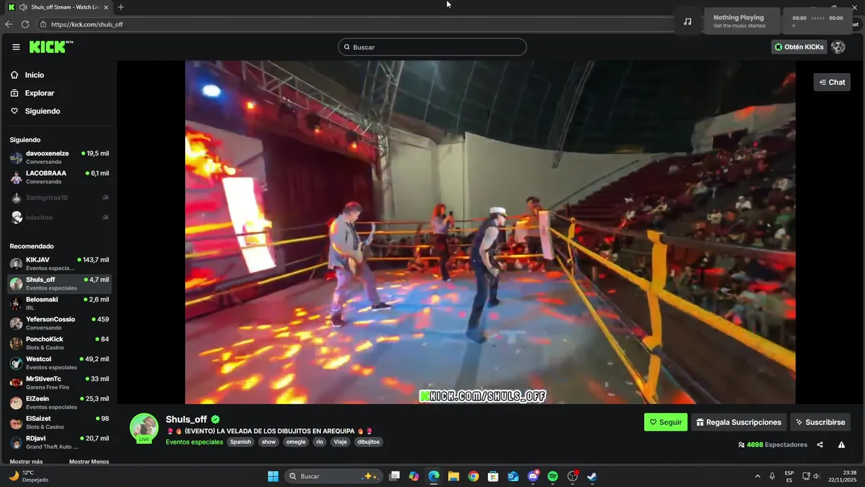Click the live stream video player
The image size is (865, 487).
[490, 232]
